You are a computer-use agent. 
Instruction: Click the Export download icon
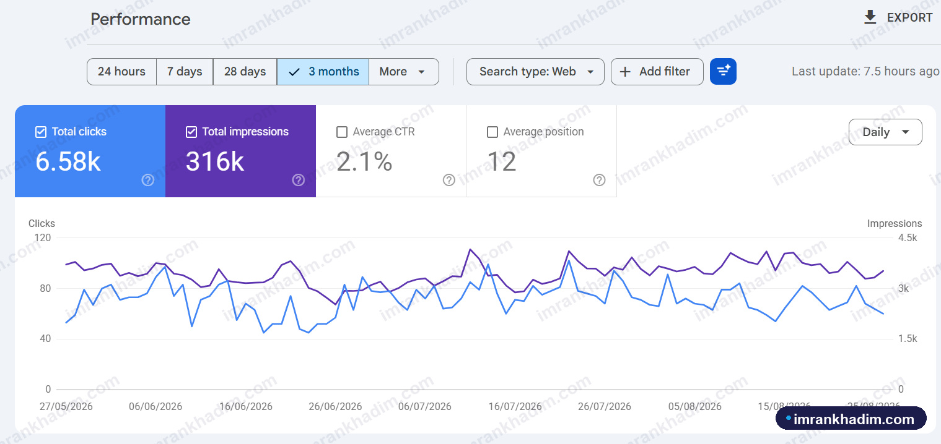tap(870, 18)
